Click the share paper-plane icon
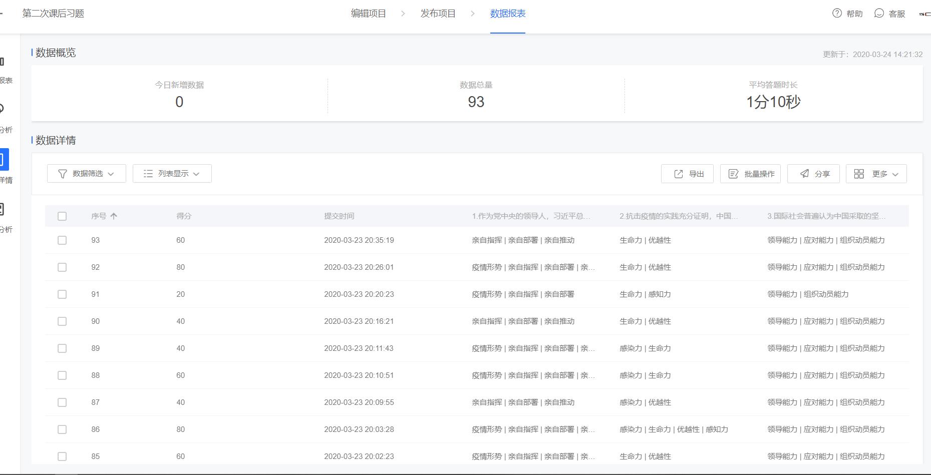This screenshot has height=475, width=931. [804, 174]
